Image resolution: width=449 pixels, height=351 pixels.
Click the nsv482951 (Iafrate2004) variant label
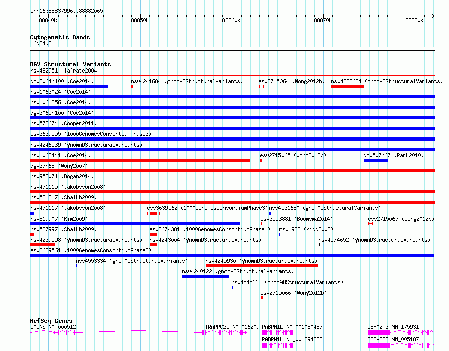(x=65, y=71)
